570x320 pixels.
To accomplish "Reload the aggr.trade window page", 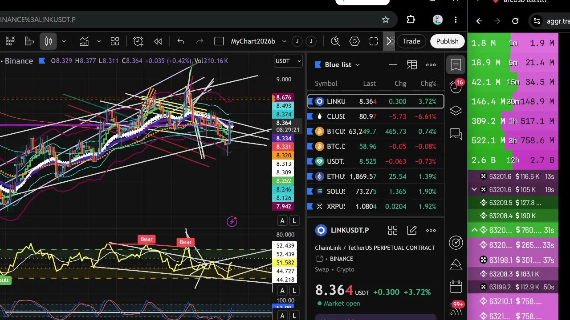I will (x=515, y=21).
